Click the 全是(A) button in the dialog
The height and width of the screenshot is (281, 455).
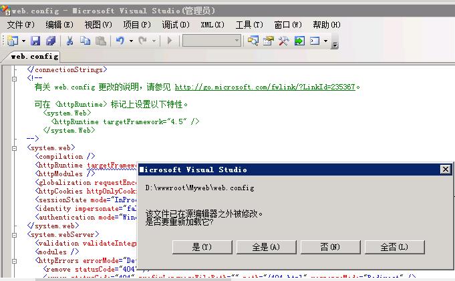point(266,247)
